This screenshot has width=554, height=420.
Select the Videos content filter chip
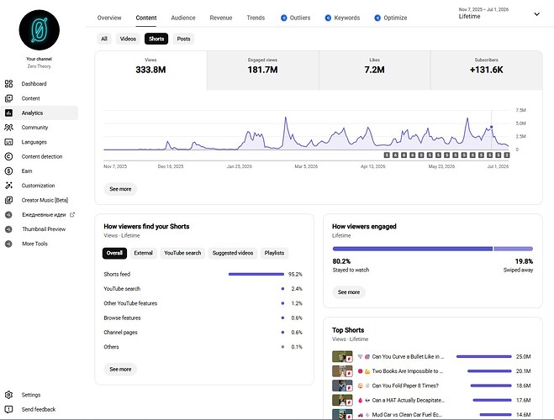pyautogui.click(x=128, y=39)
